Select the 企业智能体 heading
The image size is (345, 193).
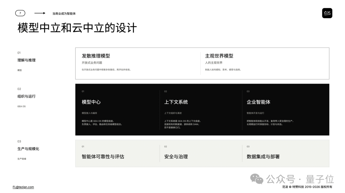258,102
